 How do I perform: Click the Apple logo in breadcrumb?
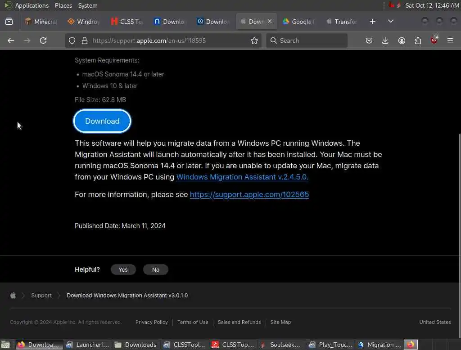click(13, 295)
